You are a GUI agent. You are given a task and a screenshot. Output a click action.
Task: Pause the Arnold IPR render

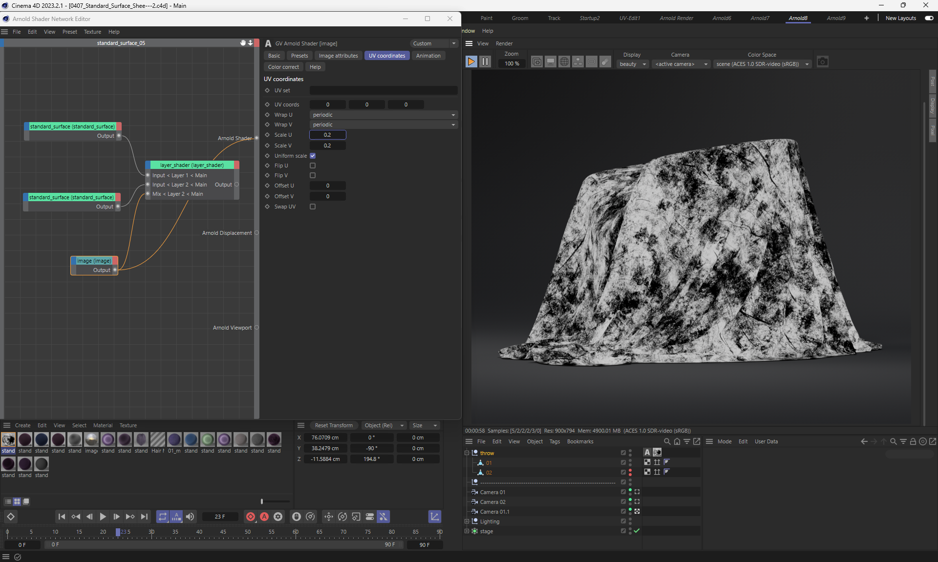pos(485,62)
